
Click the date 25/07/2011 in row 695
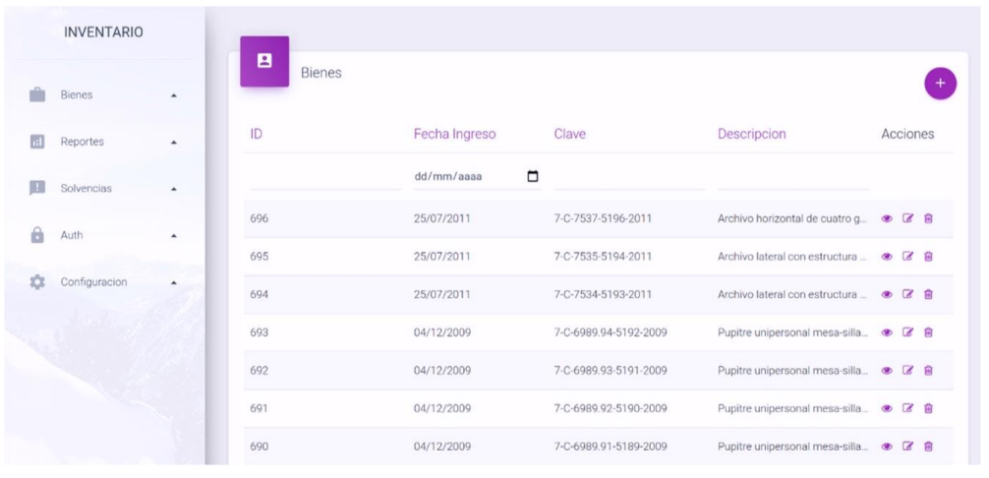coord(442,257)
